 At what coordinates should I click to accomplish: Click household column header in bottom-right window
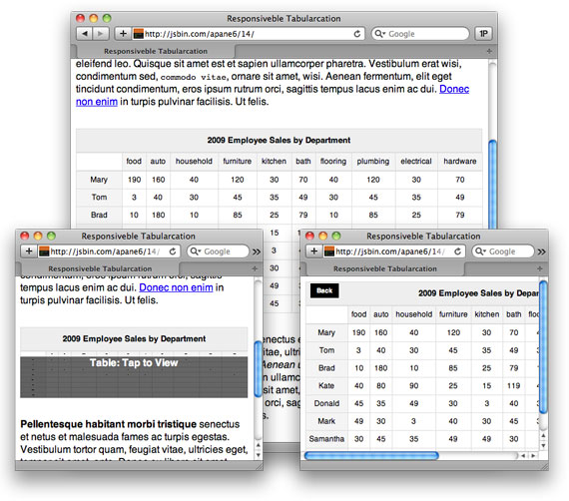pyautogui.click(x=413, y=314)
